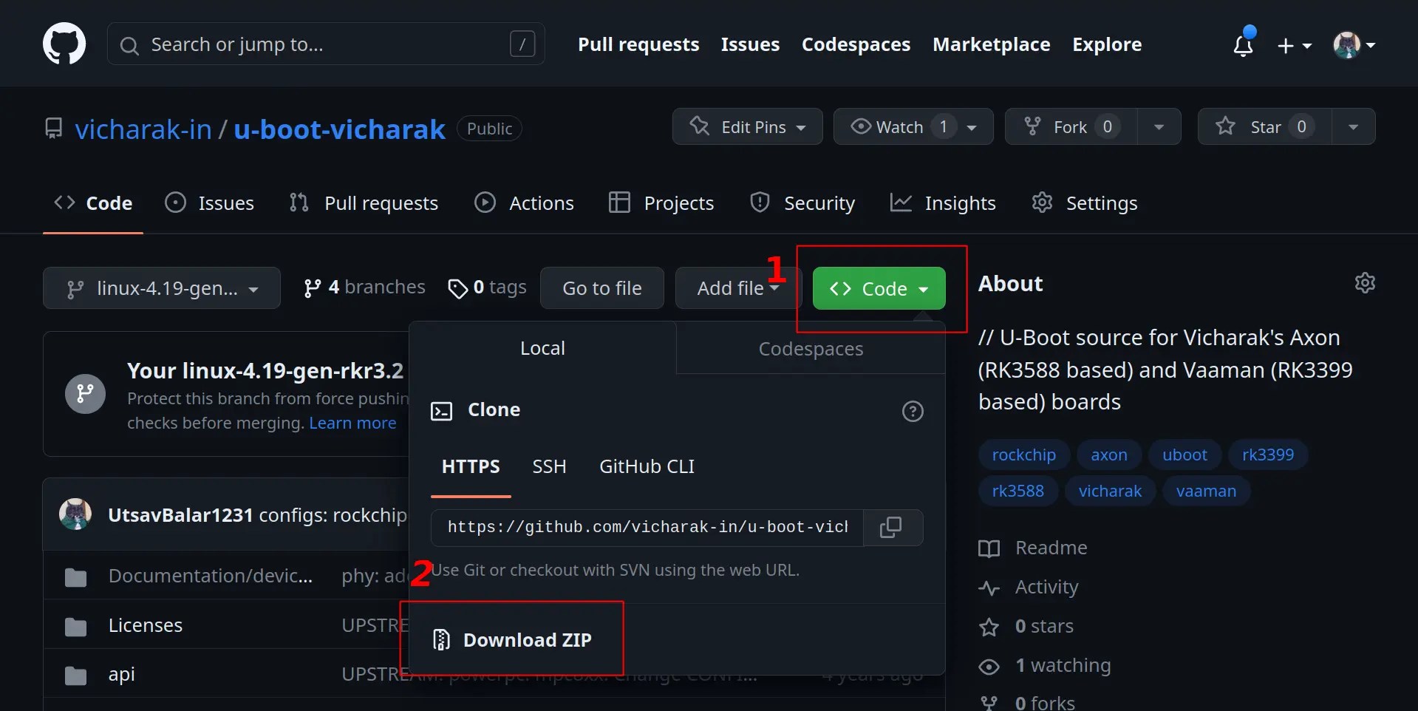Open the vaaman topic tag
The image size is (1418, 711).
1206,491
